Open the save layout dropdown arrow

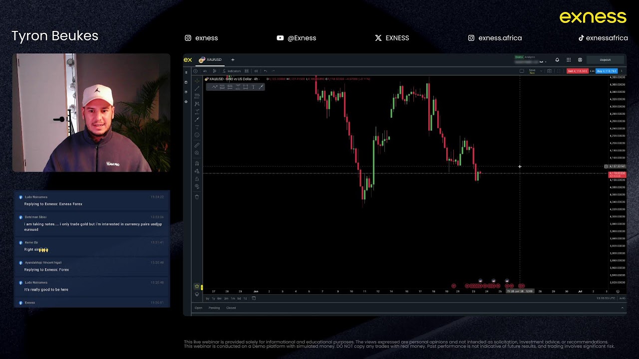(541, 71)
